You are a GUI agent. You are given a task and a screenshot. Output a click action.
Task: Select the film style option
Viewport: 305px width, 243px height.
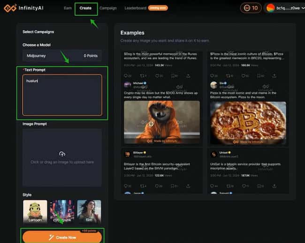89,211
